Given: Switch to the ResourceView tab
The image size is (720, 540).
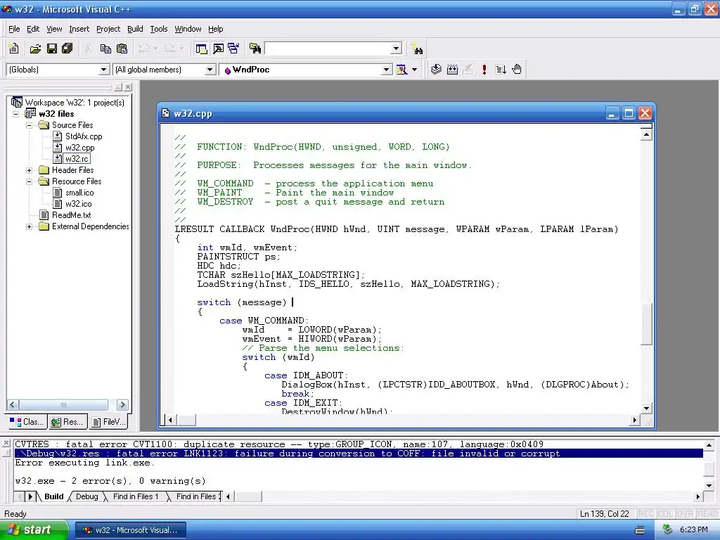Looking at the screenshot, I should click(67, 422).
